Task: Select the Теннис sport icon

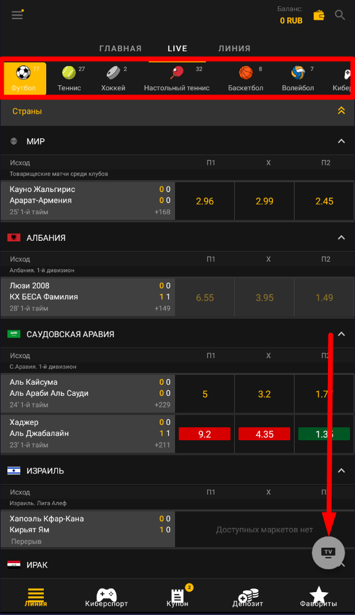Action: tap(69, 73)
